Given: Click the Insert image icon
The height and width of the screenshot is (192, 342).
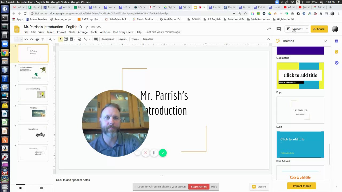Looking at the screenshot, I should pyautogui.click(x=71, y=39).
